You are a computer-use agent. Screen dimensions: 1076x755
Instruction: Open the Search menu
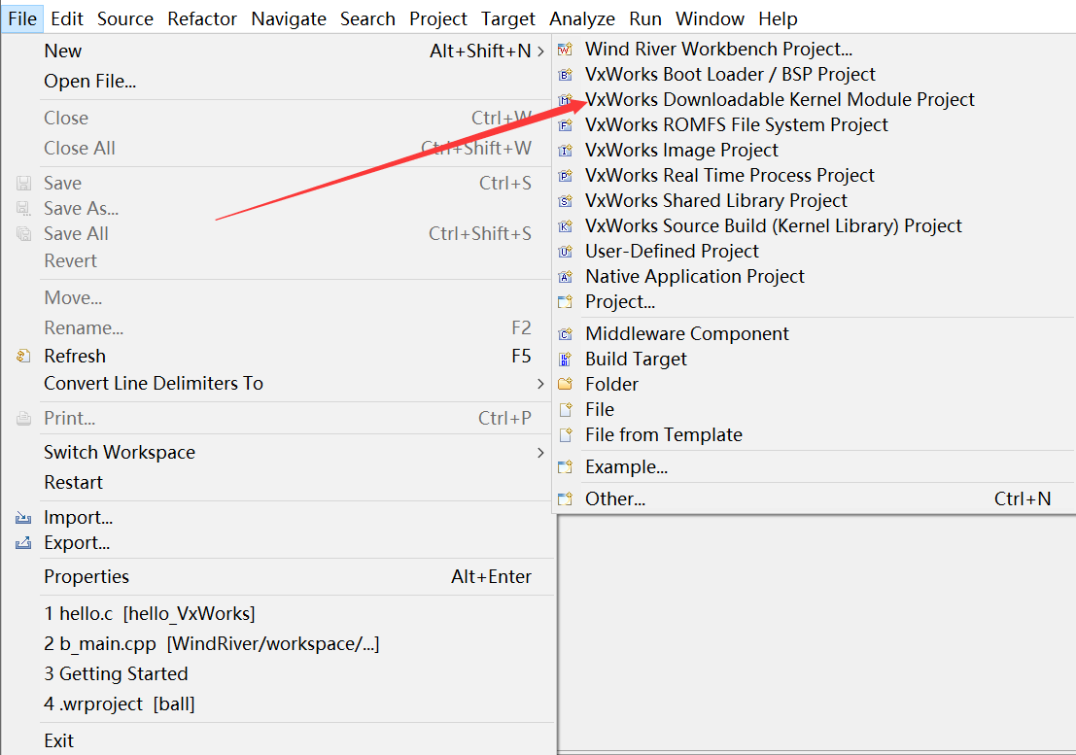point(367,18)
